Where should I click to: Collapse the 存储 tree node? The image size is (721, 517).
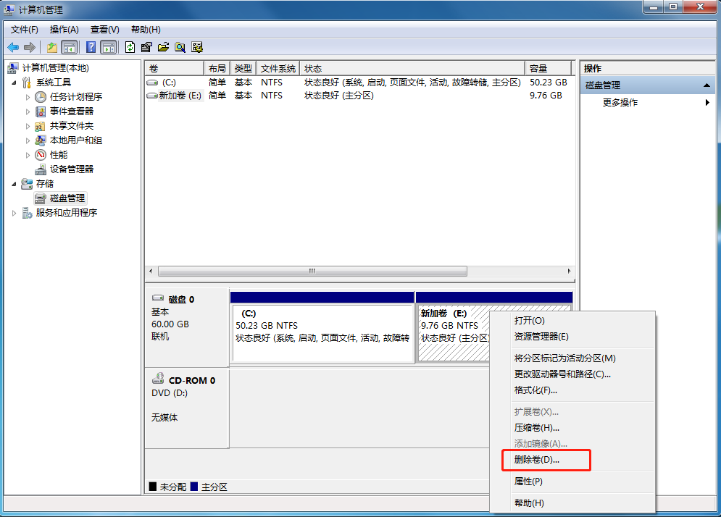[x=14, y=184]
